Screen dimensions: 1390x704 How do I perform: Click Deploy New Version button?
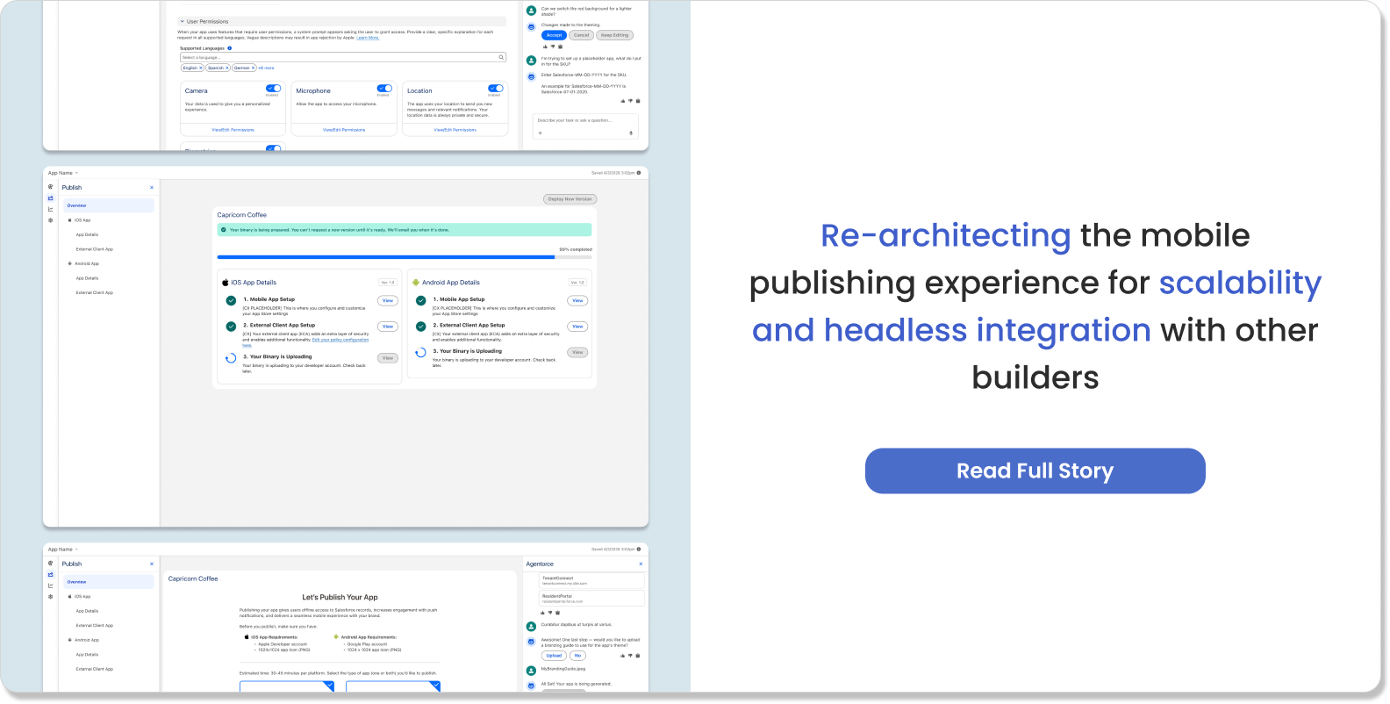tap(570, 199)
